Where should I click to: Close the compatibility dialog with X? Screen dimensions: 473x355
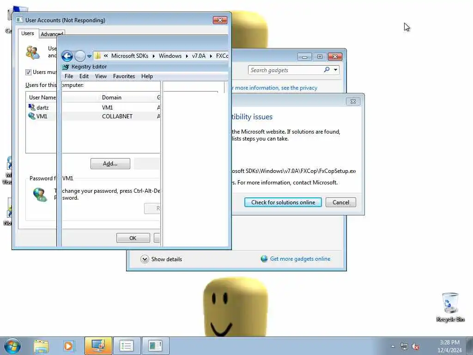coord(353,101)
